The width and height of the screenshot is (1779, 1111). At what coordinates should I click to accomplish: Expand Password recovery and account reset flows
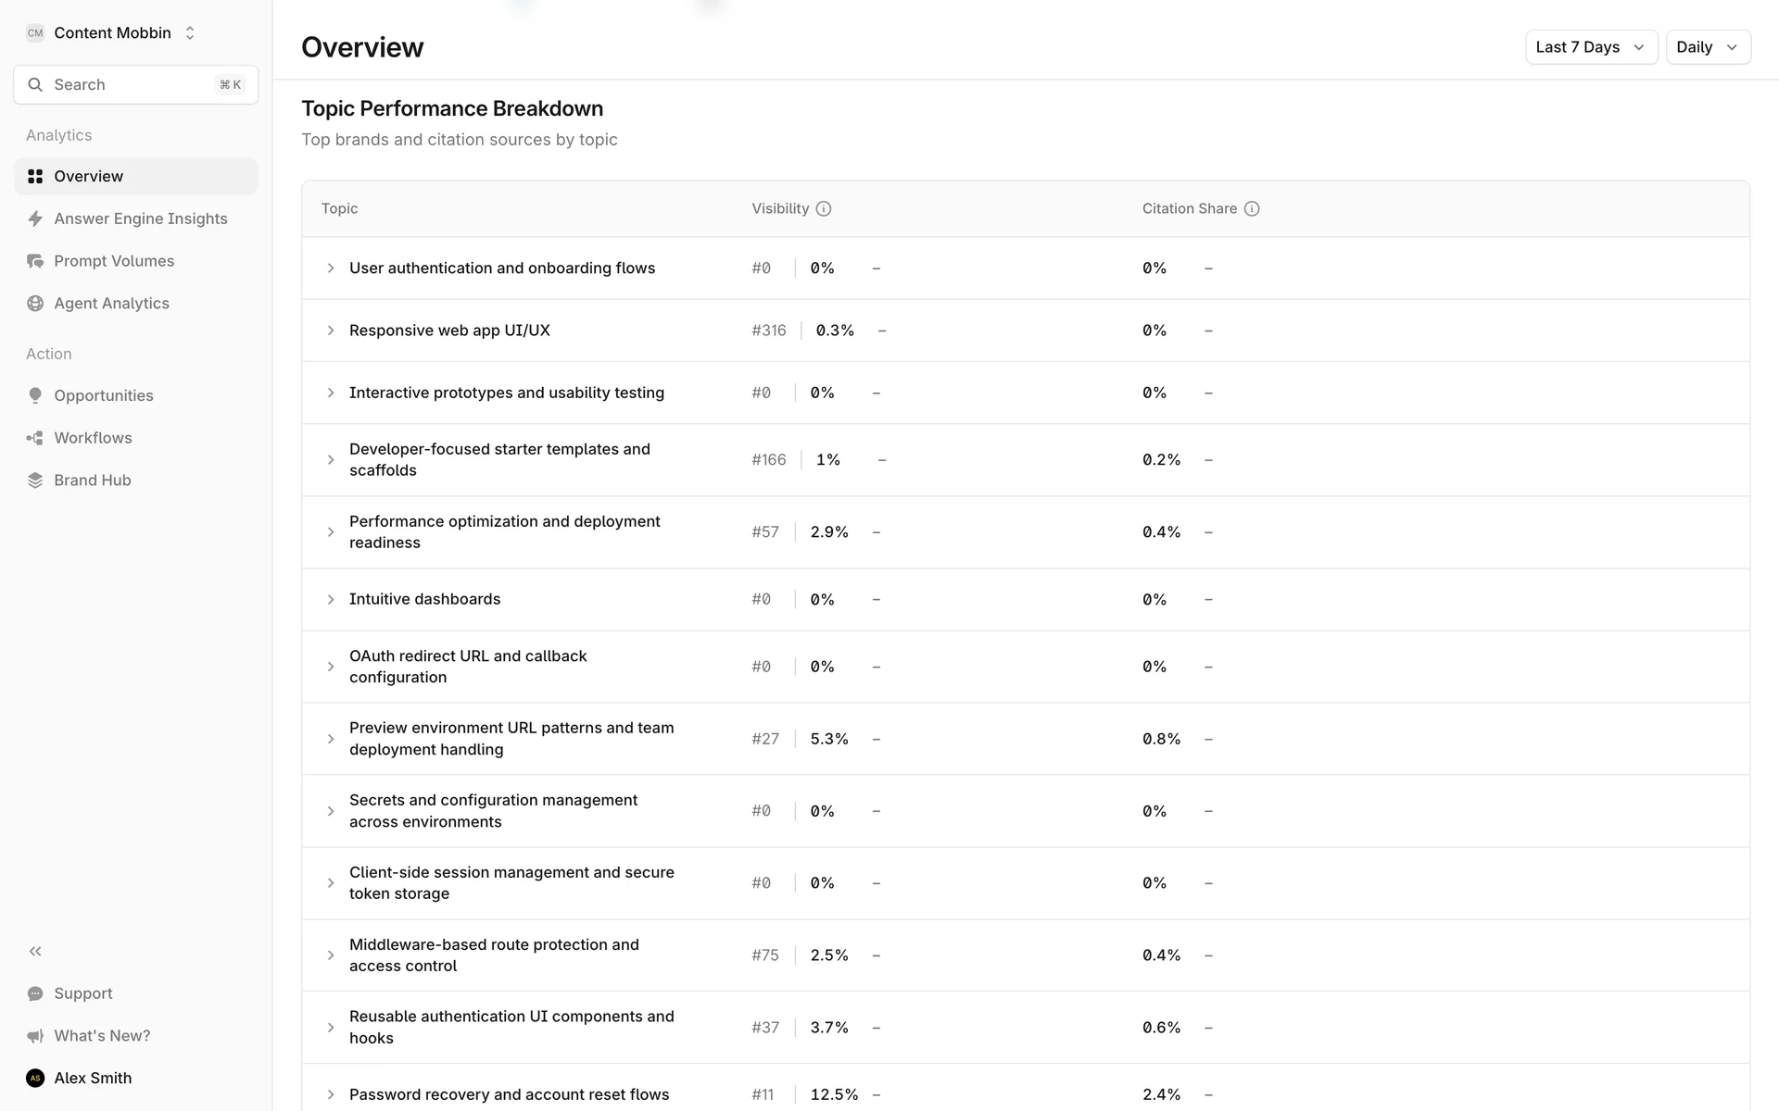(x=331, y=1094)
